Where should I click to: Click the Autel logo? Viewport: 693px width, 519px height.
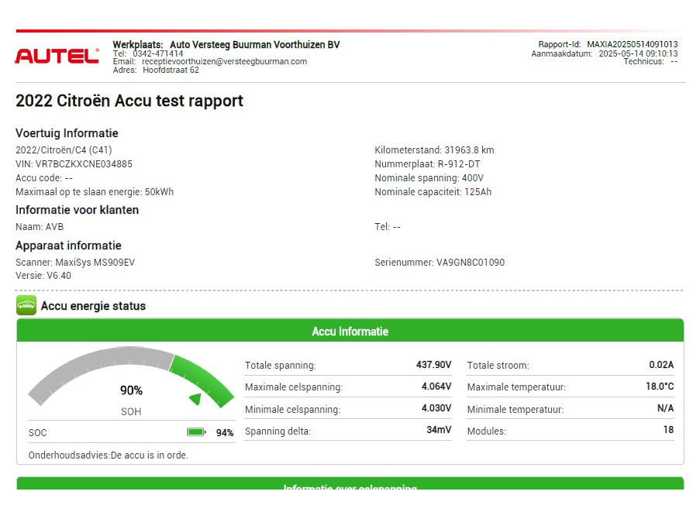[x=57, y=56]
